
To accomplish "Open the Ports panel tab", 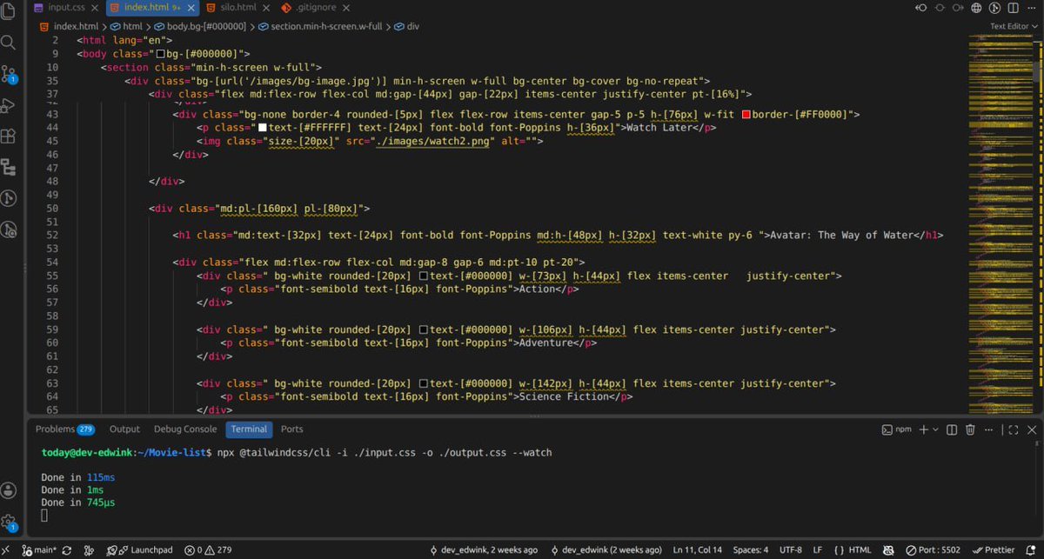I will [x=292, y=429].
